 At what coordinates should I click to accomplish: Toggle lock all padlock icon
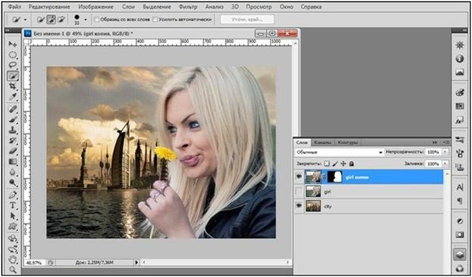351,164
